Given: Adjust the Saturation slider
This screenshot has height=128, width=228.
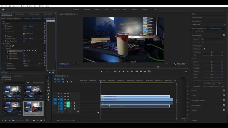Looking at the screenshot, I should tap(212, 86).
